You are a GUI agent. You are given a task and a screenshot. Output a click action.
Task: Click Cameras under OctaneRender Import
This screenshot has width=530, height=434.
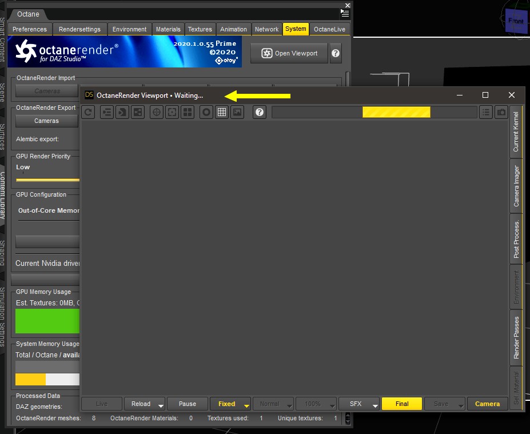pyautogui.click(x=47, y=91)
